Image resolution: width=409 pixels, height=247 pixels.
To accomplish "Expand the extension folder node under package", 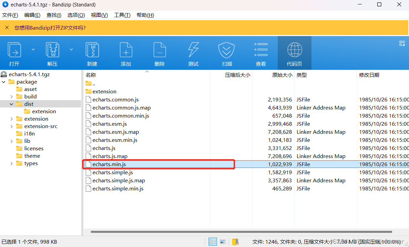I will [x=11, y=119].
